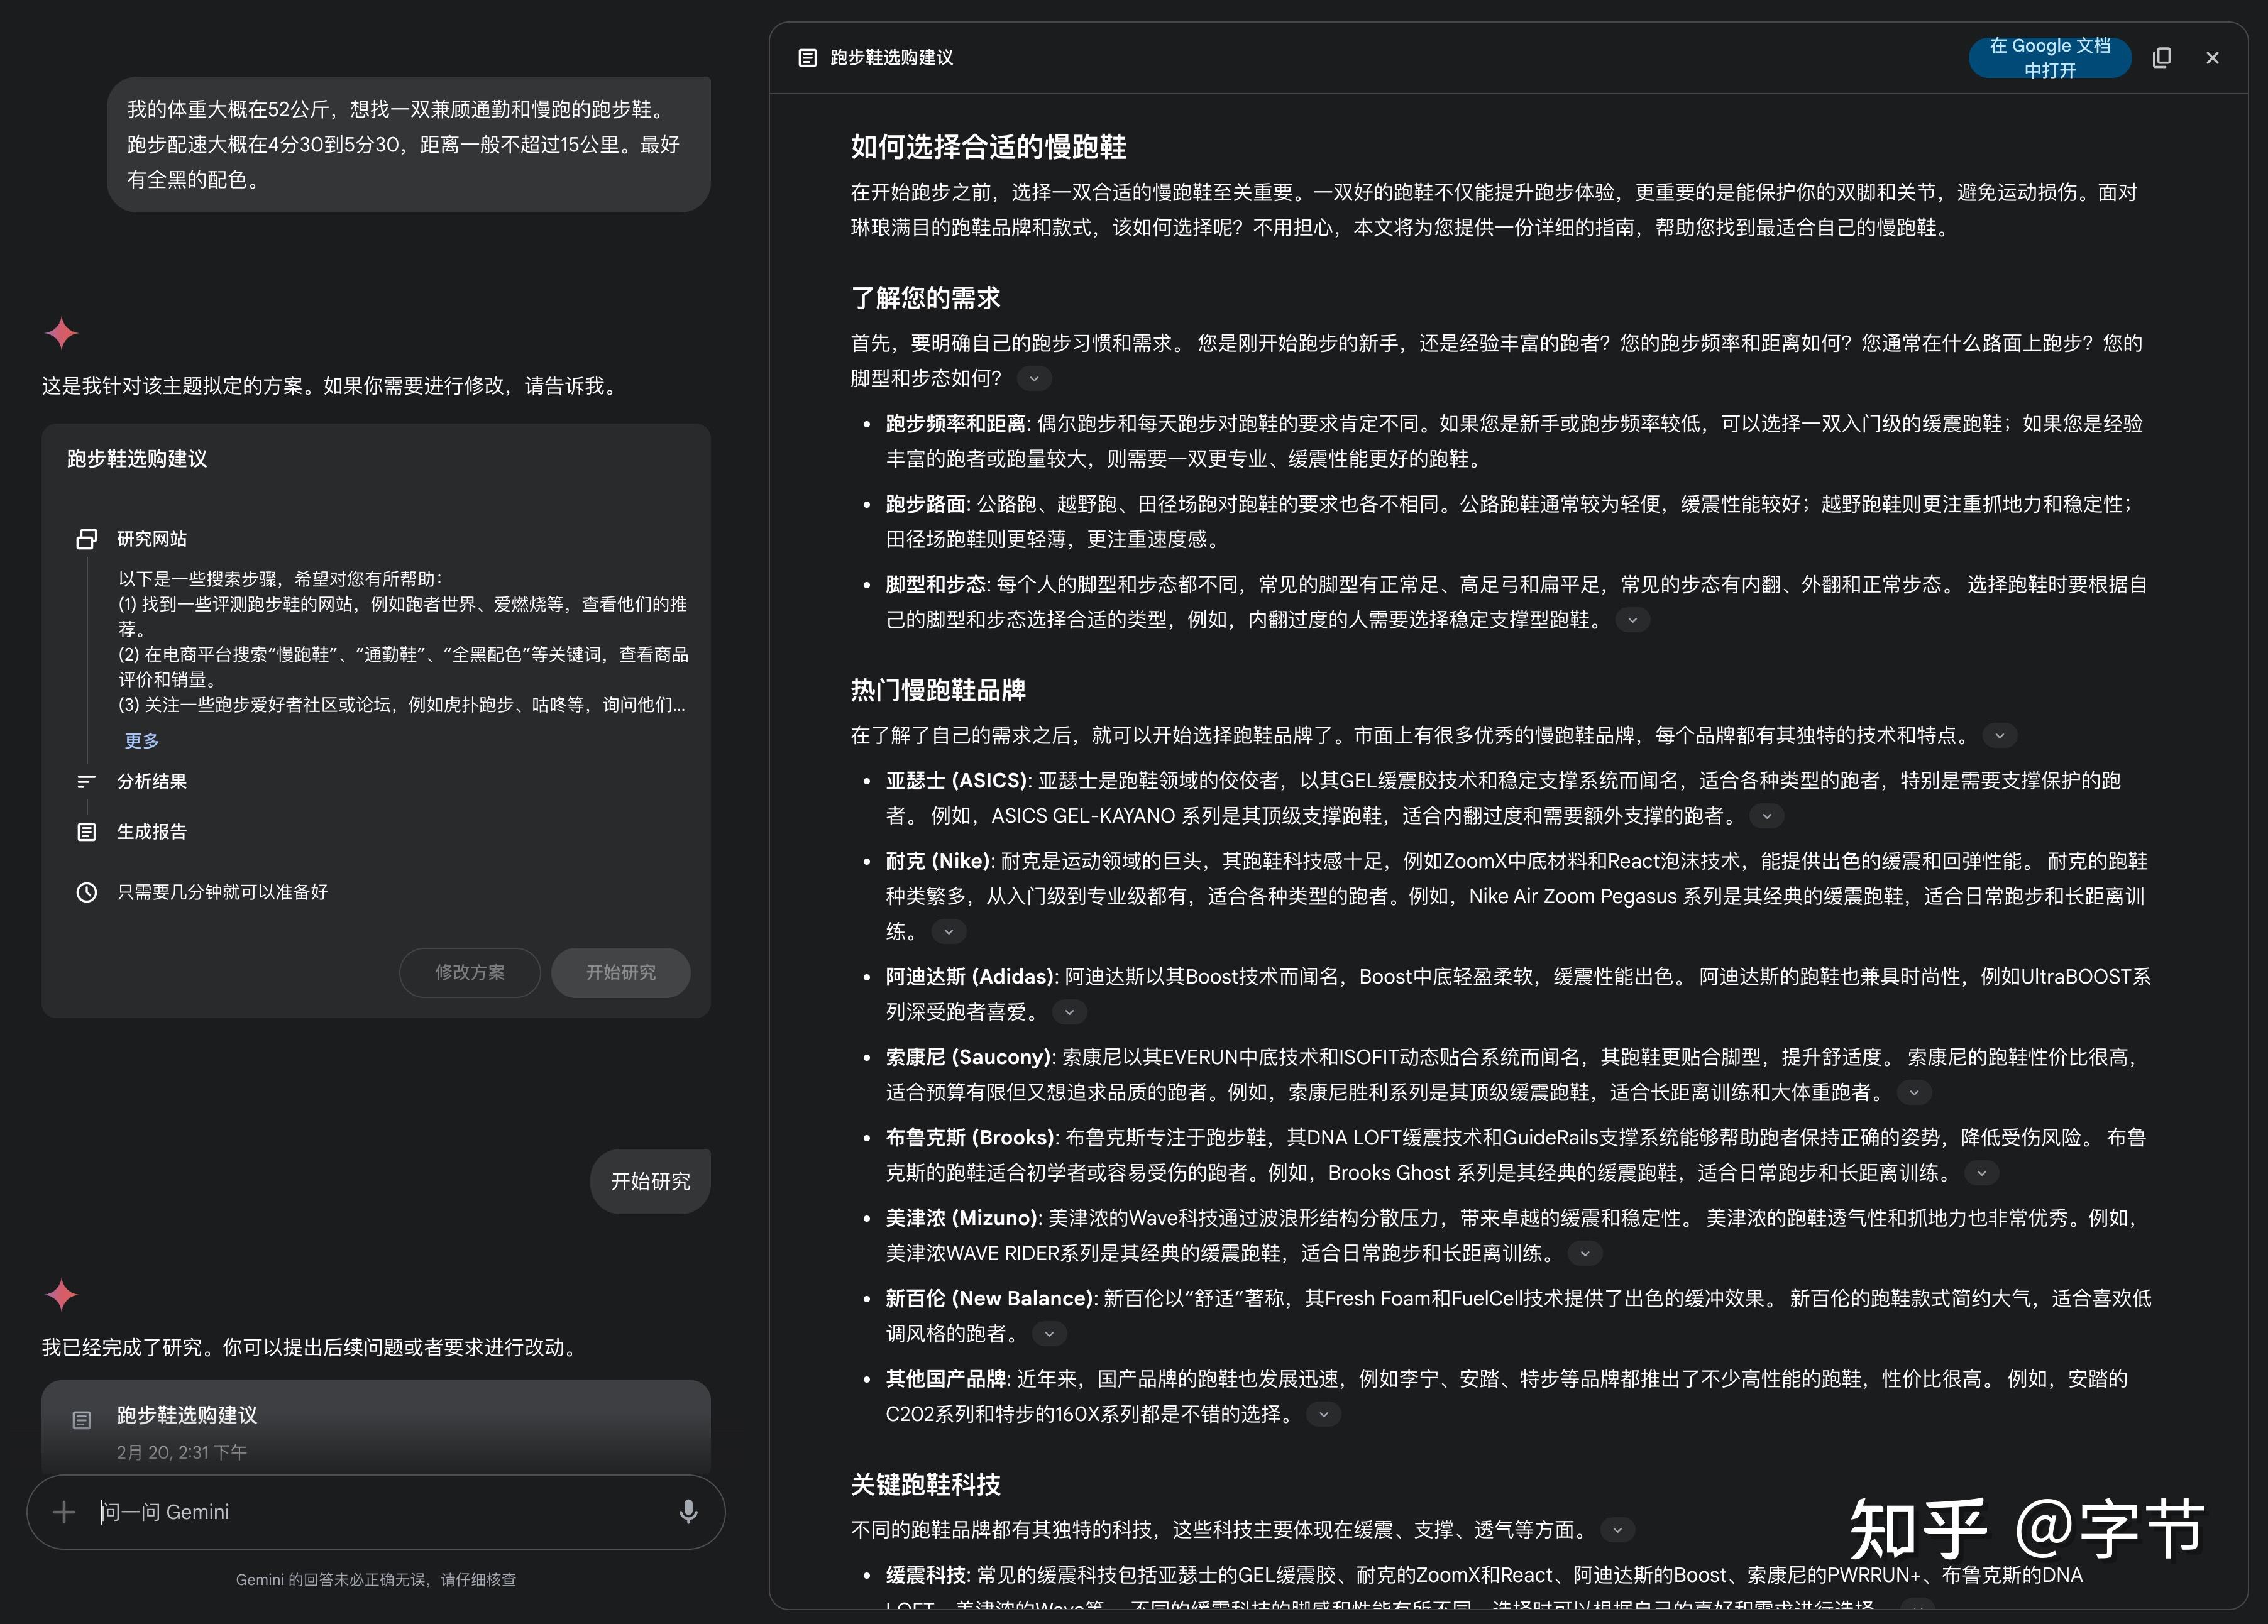Click the 研究网站 step icon
Viewport: 2268px width, 1624px height.
pos(87,539)
